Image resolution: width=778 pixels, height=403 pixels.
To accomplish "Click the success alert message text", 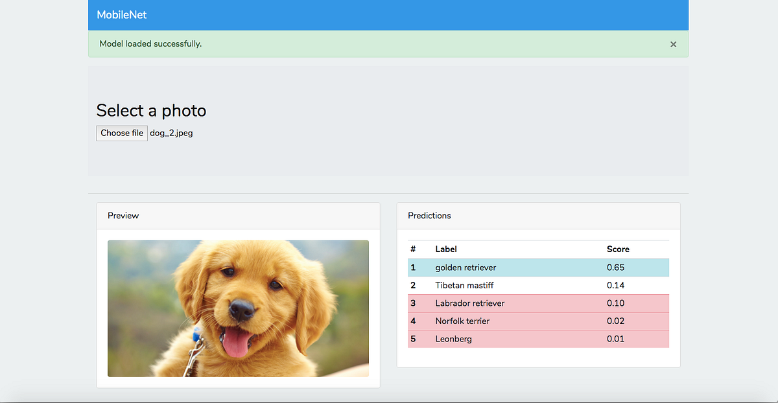I will tap(150, 44).
